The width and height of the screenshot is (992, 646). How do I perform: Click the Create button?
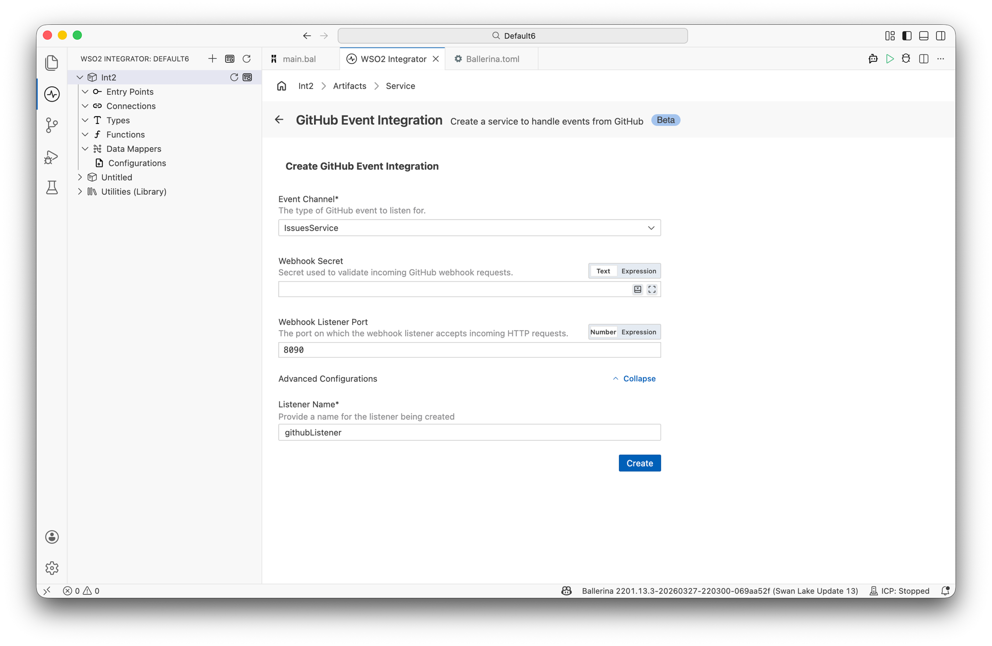coord(640,463)
